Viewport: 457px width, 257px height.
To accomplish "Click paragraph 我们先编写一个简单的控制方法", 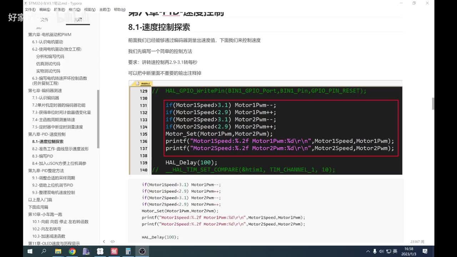I will tap(160, 51).
